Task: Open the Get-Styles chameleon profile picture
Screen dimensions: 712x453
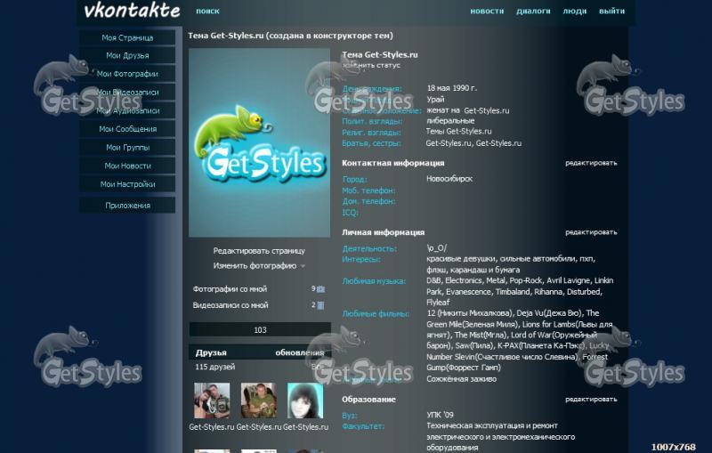Action: (x=259, y=142)
